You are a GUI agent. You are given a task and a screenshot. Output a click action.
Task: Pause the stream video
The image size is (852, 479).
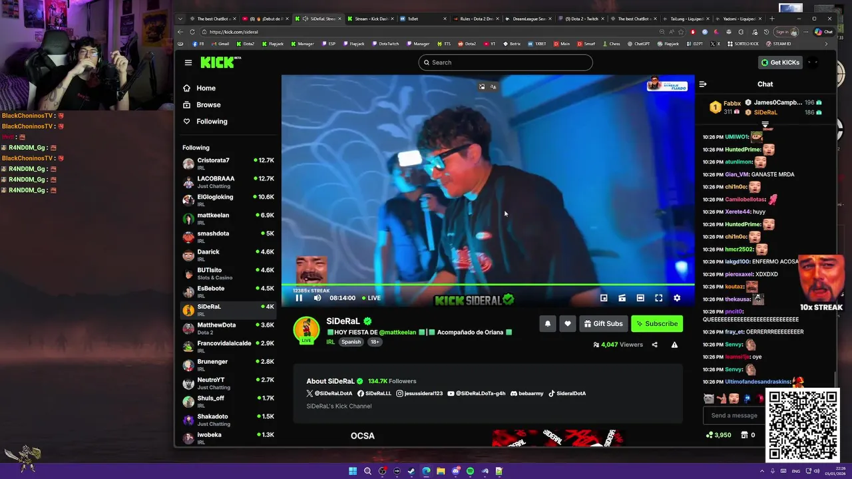tap(299, 298)
